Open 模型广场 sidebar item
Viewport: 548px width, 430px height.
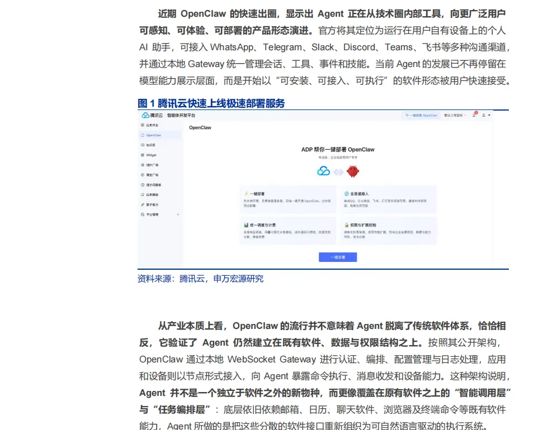click(x=152, y=175)
